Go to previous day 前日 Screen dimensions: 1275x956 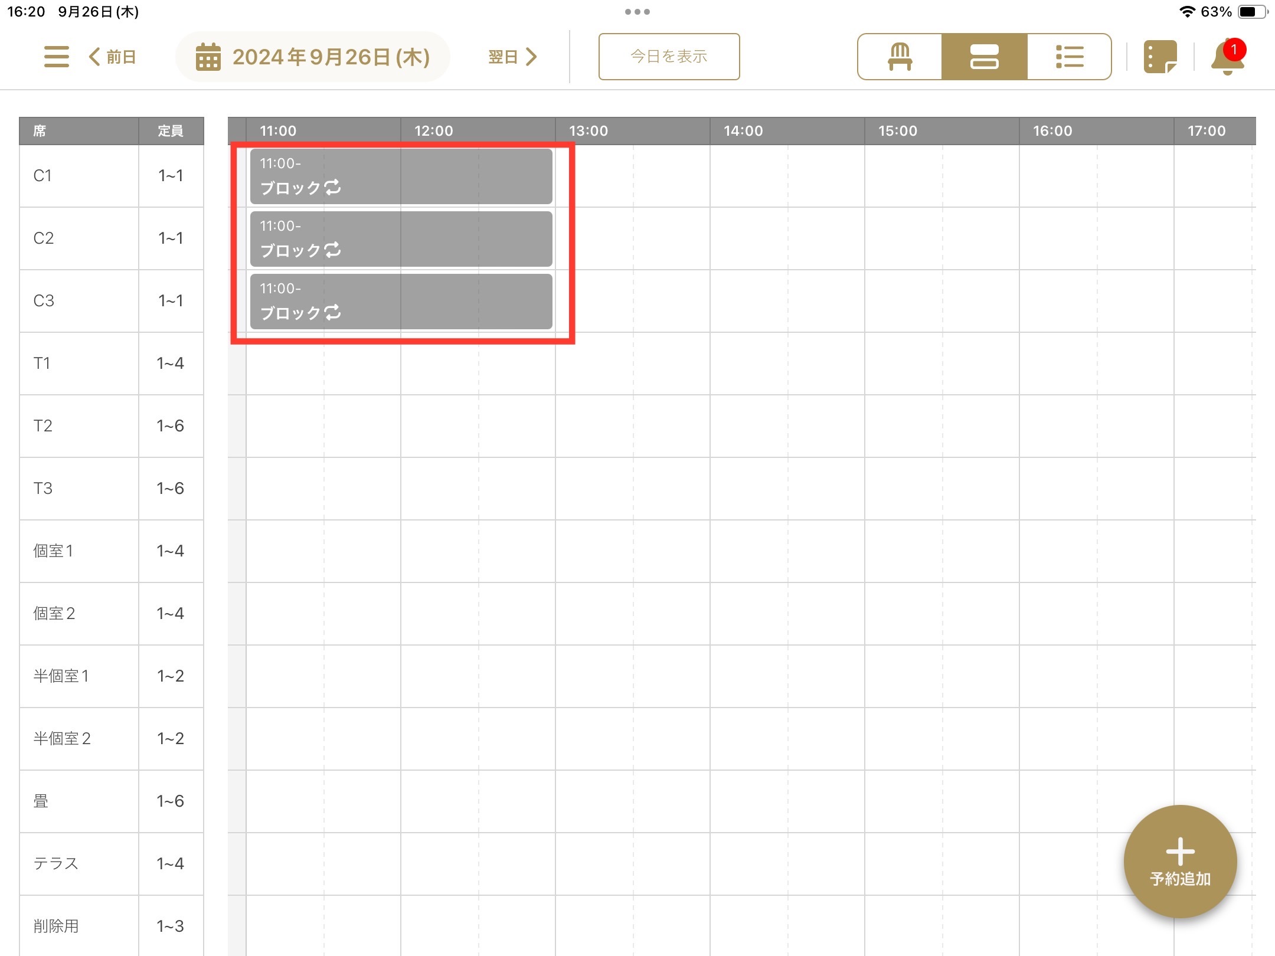[x=112, y=57]
